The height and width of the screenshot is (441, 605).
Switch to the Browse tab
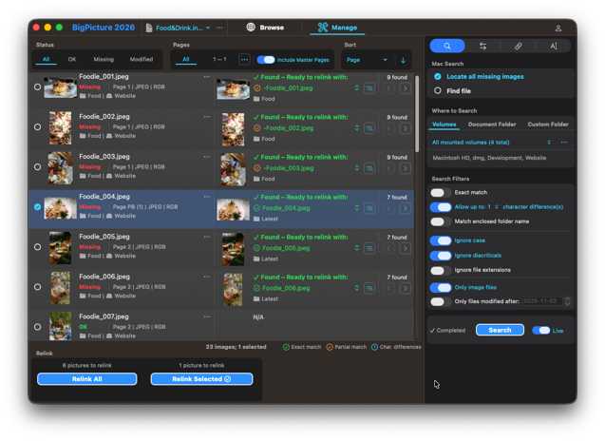point(264,28)
